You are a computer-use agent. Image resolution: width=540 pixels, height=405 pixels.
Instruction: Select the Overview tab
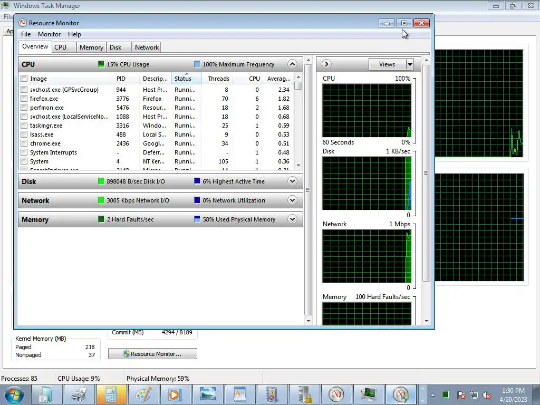35,46
